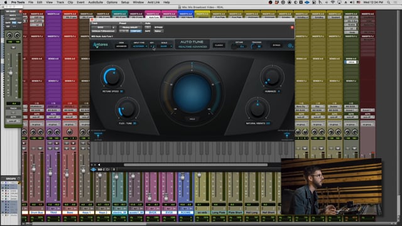Click the Tracking knob in Auto-Tune header
The width and height of the screenshot is (402, 226).
(253, 46)
